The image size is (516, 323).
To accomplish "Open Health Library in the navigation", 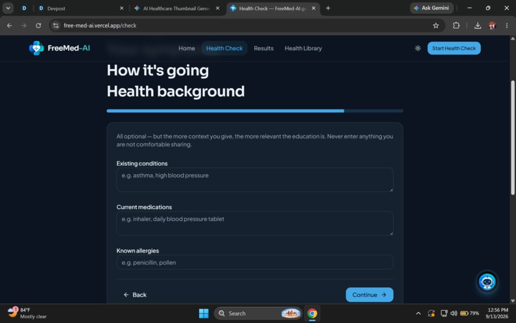I will coord(303,48).
